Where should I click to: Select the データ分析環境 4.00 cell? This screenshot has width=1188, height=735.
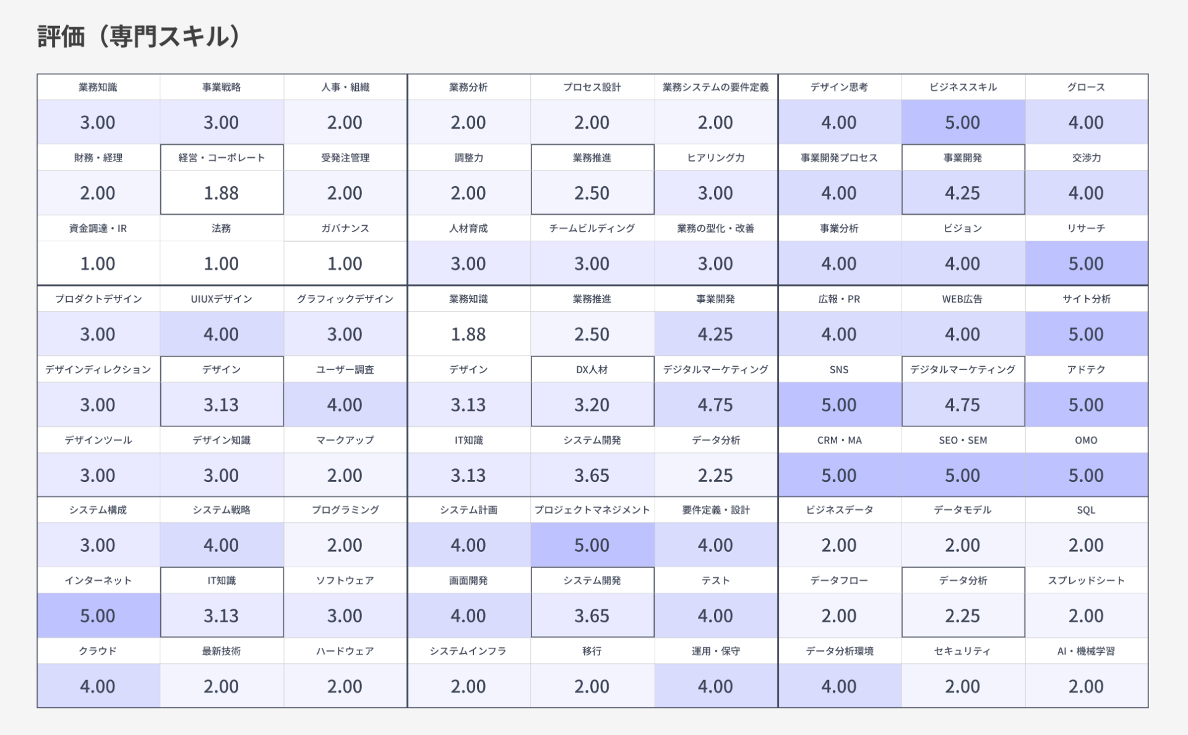[x=839, y=686]
